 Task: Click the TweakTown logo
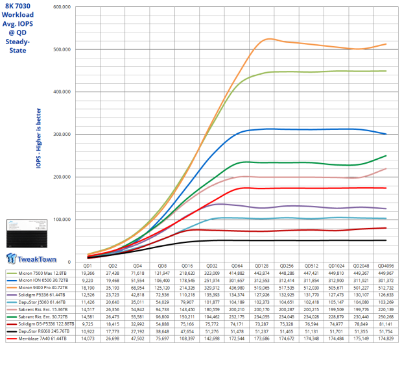31,259
